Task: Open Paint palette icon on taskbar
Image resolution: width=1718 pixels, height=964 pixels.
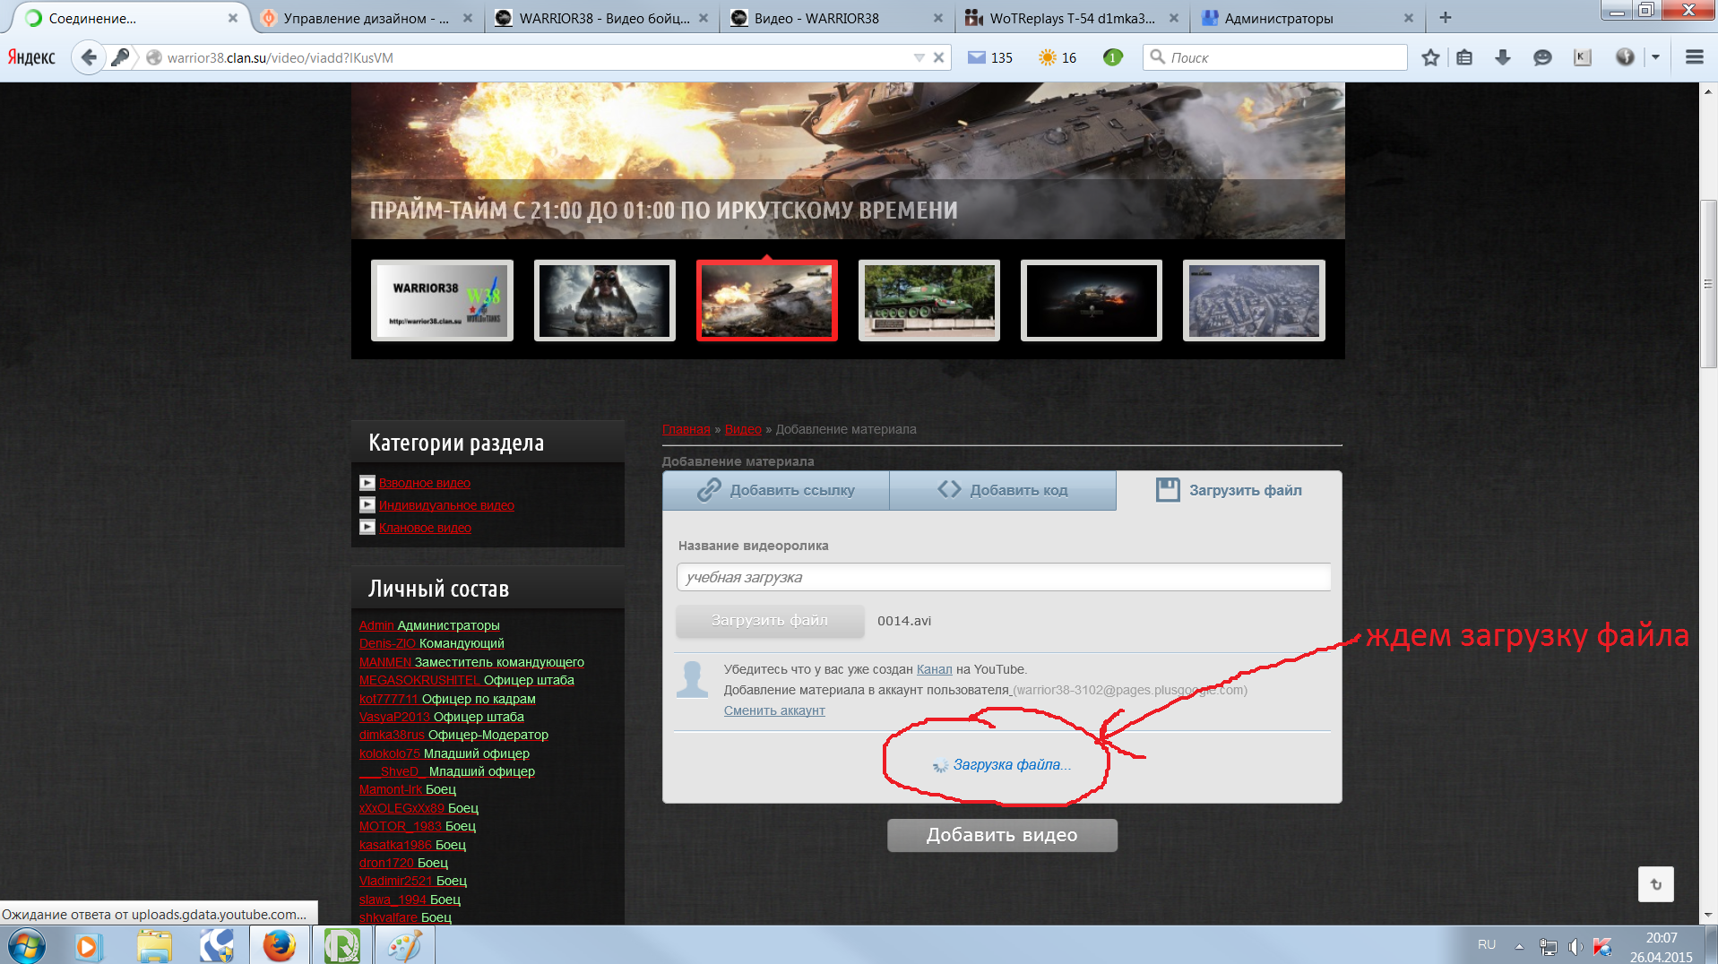Action: [404, 946]
